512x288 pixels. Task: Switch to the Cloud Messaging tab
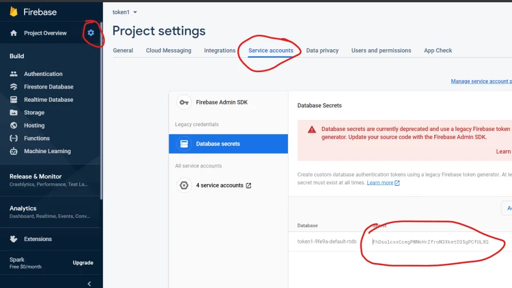click(169, 51)
